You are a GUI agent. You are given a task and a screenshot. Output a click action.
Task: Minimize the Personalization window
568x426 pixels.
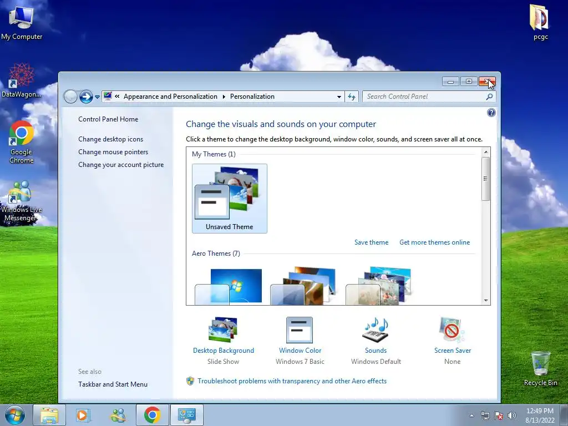pos(450,82)
